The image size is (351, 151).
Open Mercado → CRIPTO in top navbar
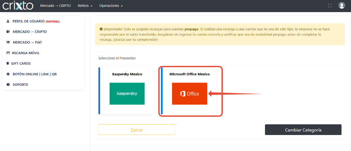[x=56, y=6]
